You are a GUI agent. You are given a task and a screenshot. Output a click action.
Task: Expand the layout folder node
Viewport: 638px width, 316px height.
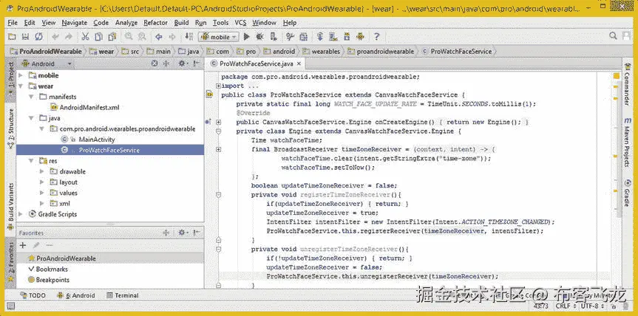point(42,182)
